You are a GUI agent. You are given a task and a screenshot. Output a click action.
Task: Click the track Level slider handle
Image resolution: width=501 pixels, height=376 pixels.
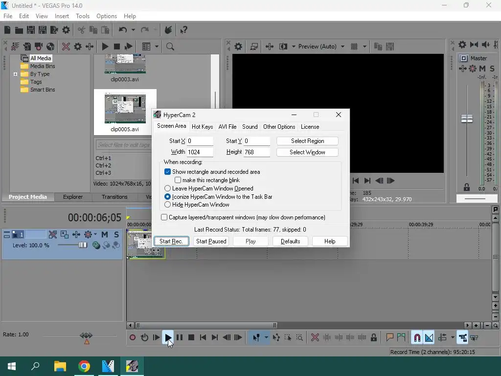point(83,245)
